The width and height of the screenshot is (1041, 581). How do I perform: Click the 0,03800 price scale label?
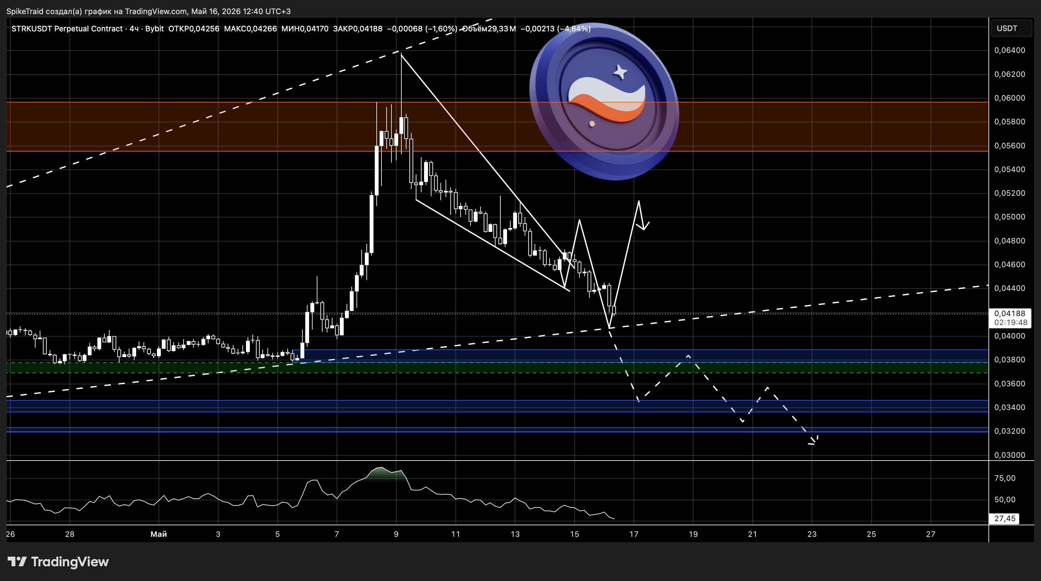click(1010, 360)
